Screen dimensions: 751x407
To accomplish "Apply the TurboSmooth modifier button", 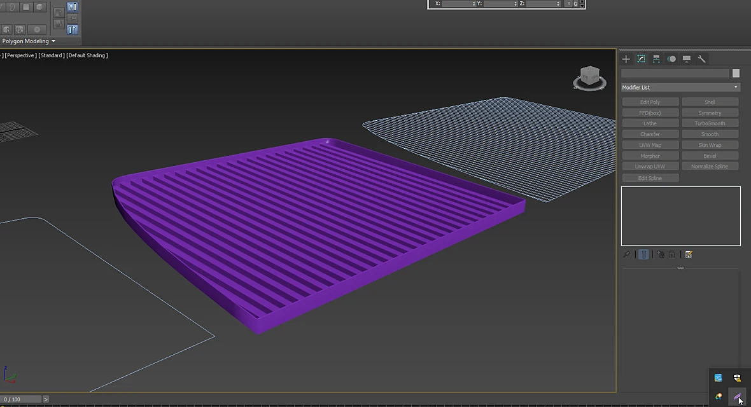I will point(710,123).
